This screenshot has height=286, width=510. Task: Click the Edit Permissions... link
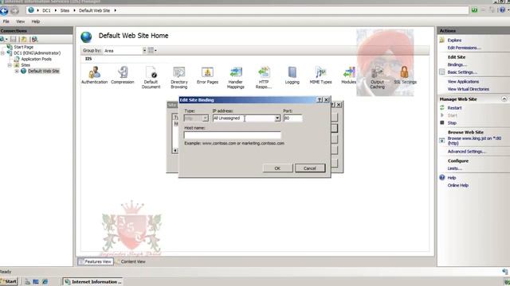pos(464,48)
